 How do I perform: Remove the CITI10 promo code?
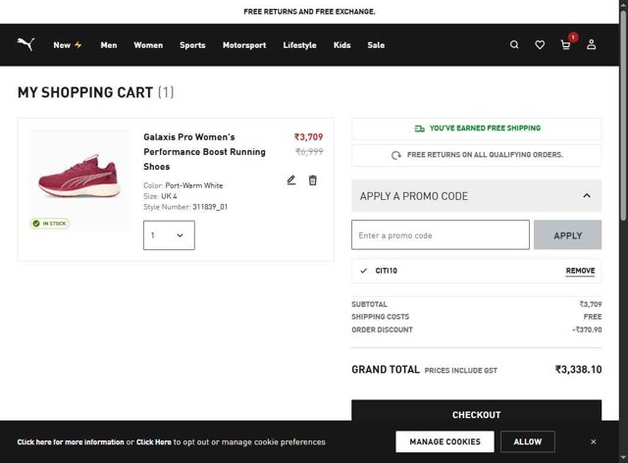click(580, 271)
